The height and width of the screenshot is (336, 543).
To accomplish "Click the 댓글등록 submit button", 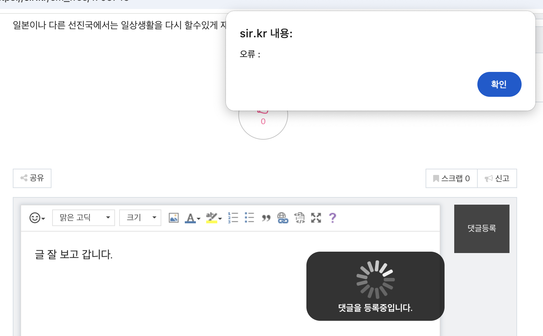I will (482, 228).
